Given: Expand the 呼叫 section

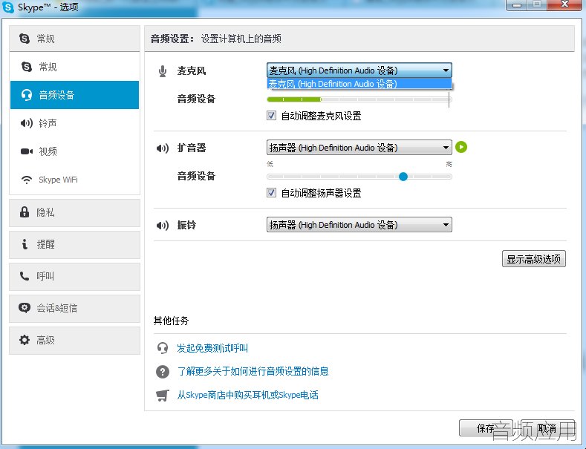Looking at the screenshot, I should coord(74,276).
